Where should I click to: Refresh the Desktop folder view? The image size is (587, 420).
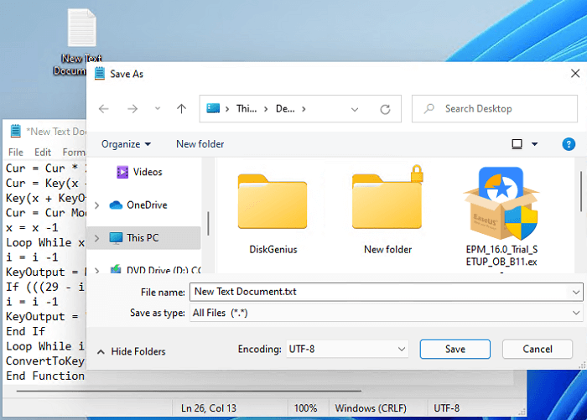[385, 109]
